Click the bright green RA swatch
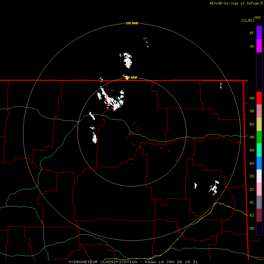Image resolution: width=264 pixels, height=264 pixels. click(259, 150)
